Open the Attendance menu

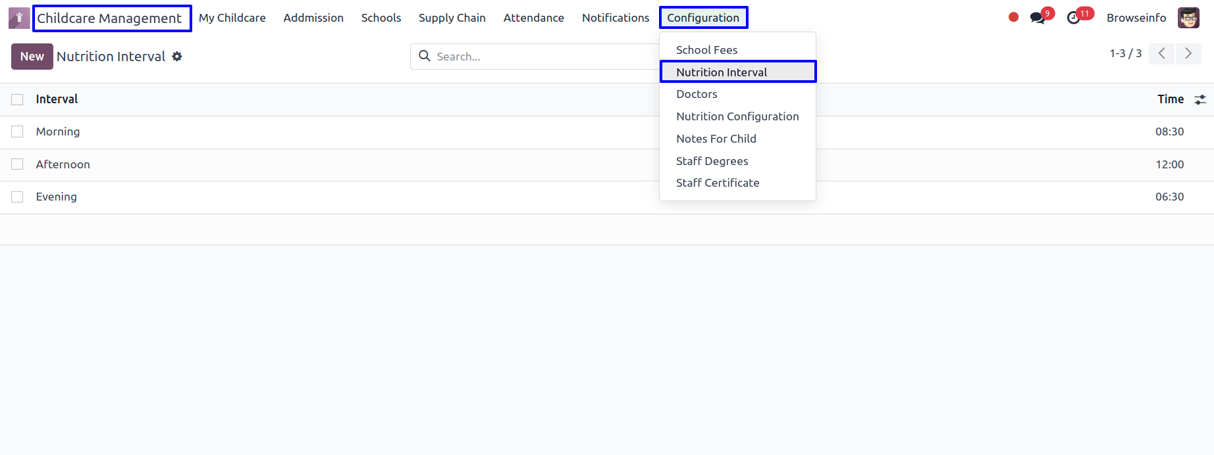(x=534, y=18)
